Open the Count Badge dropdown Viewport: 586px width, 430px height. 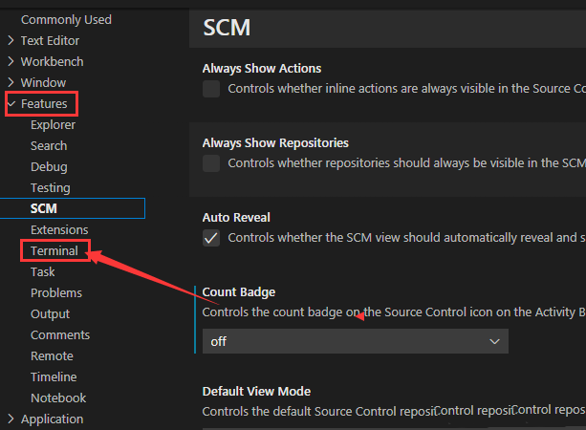click(x=356, y=341)
